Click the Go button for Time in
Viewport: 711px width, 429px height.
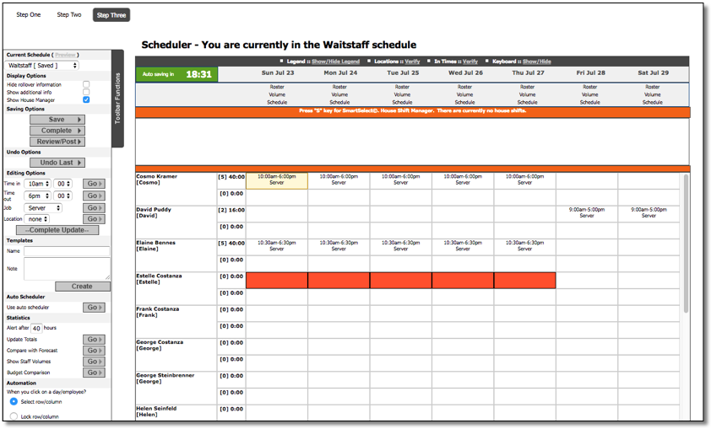(94, 183)
